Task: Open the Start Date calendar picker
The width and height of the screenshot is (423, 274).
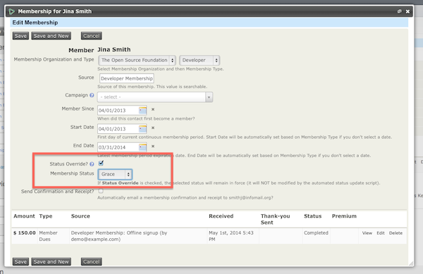Action: pos(142,129)
